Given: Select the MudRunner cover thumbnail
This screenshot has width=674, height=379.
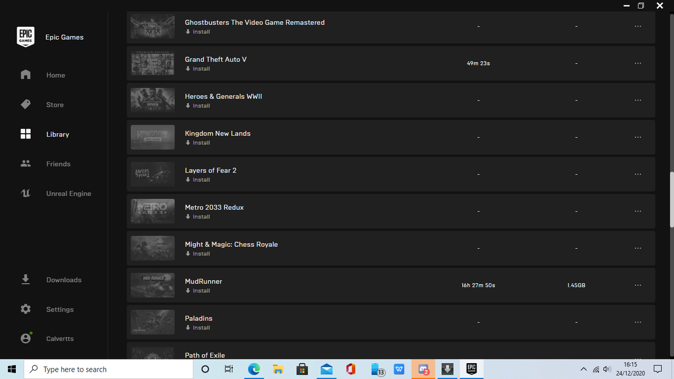Looking at the screenshot, I should pos(153,285).
